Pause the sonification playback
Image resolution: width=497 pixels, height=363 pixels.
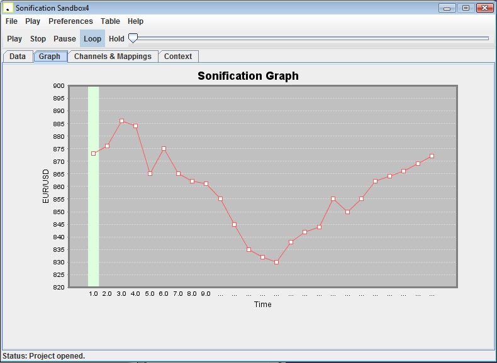point(65,39)
